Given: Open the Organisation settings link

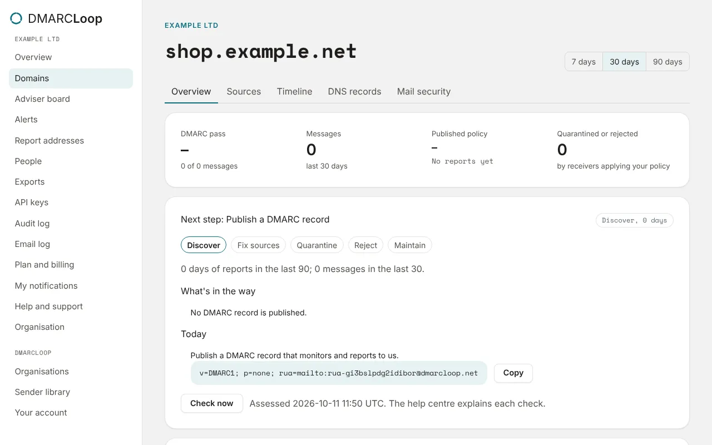Looking at the screenshot, I should [71, 327].
